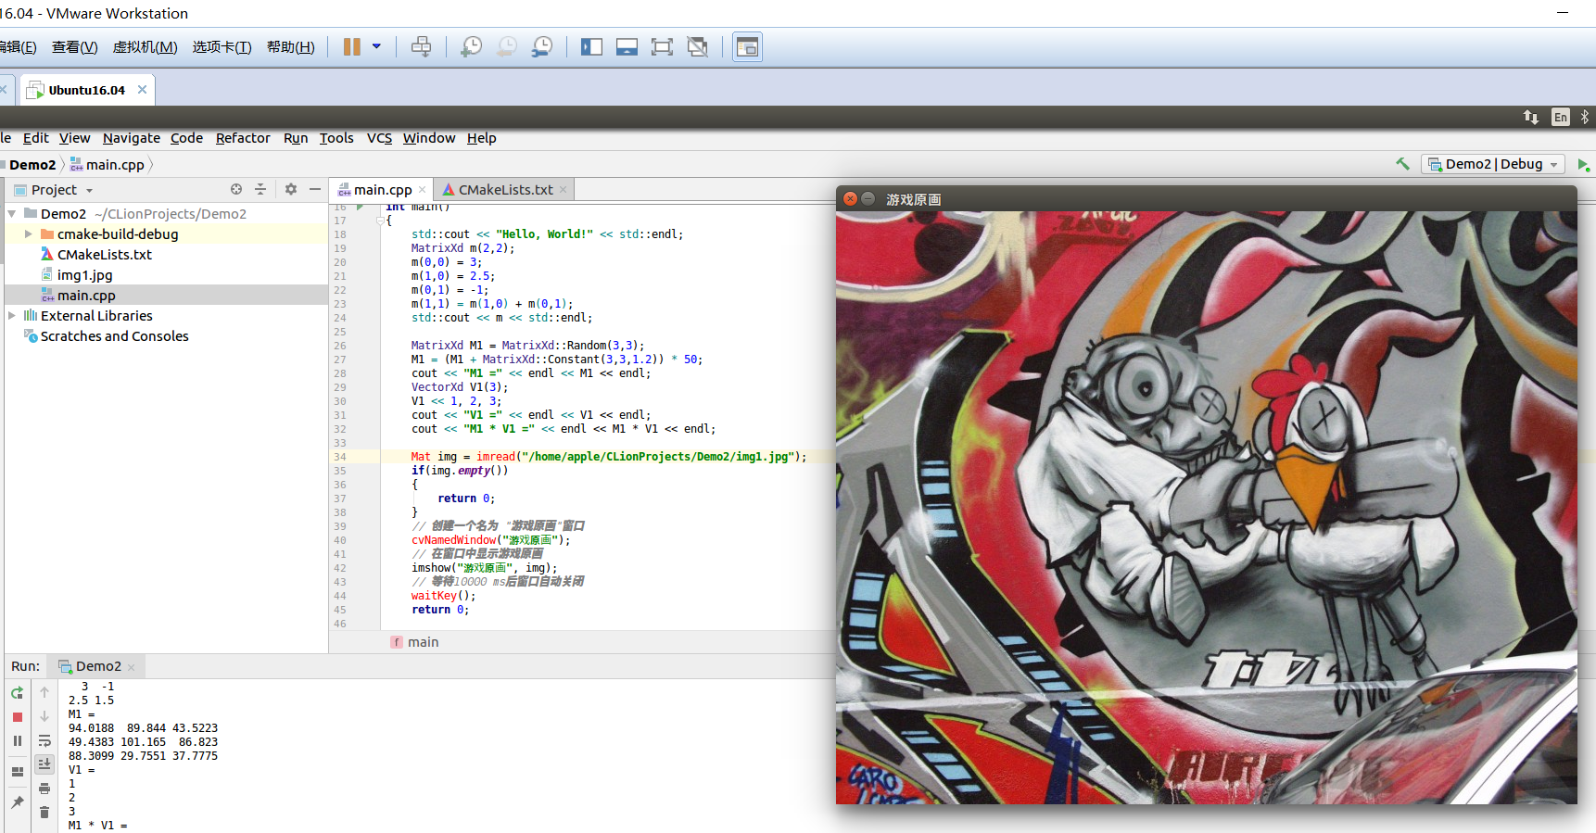Pause the Demo2 program output

[18, 741]
